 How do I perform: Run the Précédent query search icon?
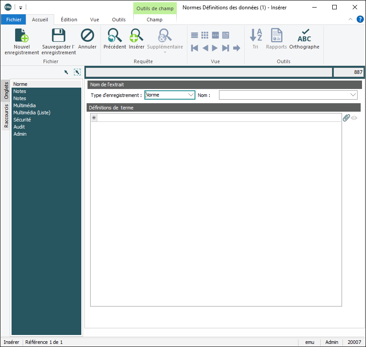coord(115,36)
